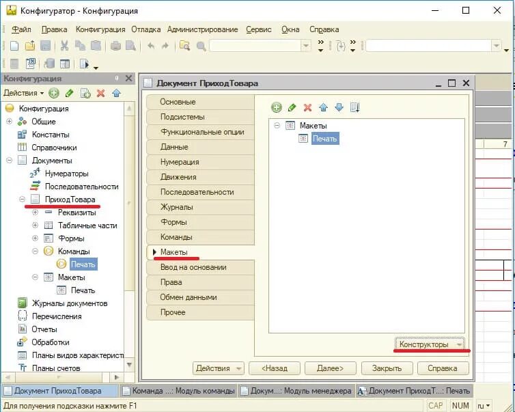Open the Администрирование menu
Image resolution: width=515 pixels, height=412 pixels.
tap(203, 29)
